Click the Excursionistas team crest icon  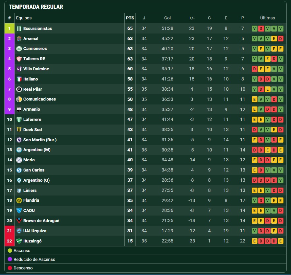click(19, 28)
